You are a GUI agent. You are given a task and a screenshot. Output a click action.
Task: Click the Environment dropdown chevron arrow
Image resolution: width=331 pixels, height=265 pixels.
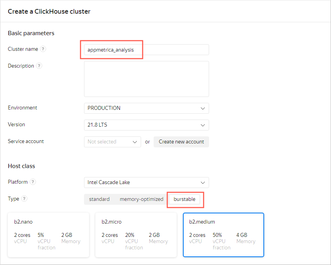pyautogui.click(x=202, y=108)
